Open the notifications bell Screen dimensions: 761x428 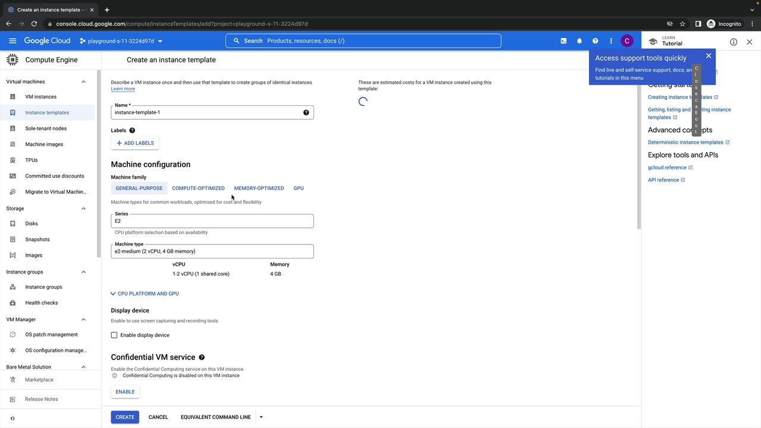click(x=579, y=41)
